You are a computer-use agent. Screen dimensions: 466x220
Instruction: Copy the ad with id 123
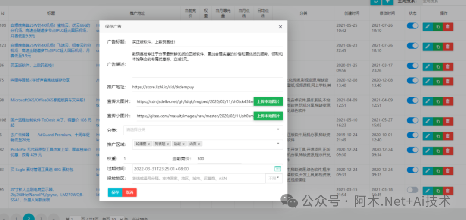point(438,47)
